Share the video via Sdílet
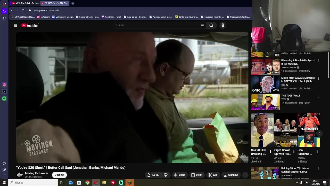Viewport: 330px width, 186px height. 179,175
